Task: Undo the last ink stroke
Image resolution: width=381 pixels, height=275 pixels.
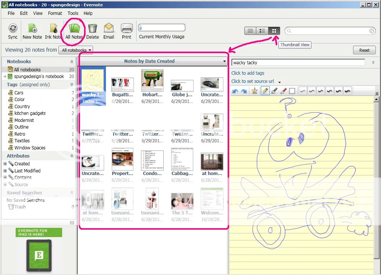Action: click(x=235, y=91)
